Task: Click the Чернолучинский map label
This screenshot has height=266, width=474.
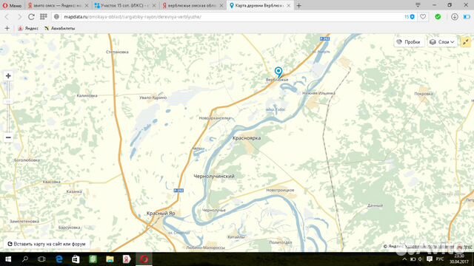Action: click(x=214, y=176)
